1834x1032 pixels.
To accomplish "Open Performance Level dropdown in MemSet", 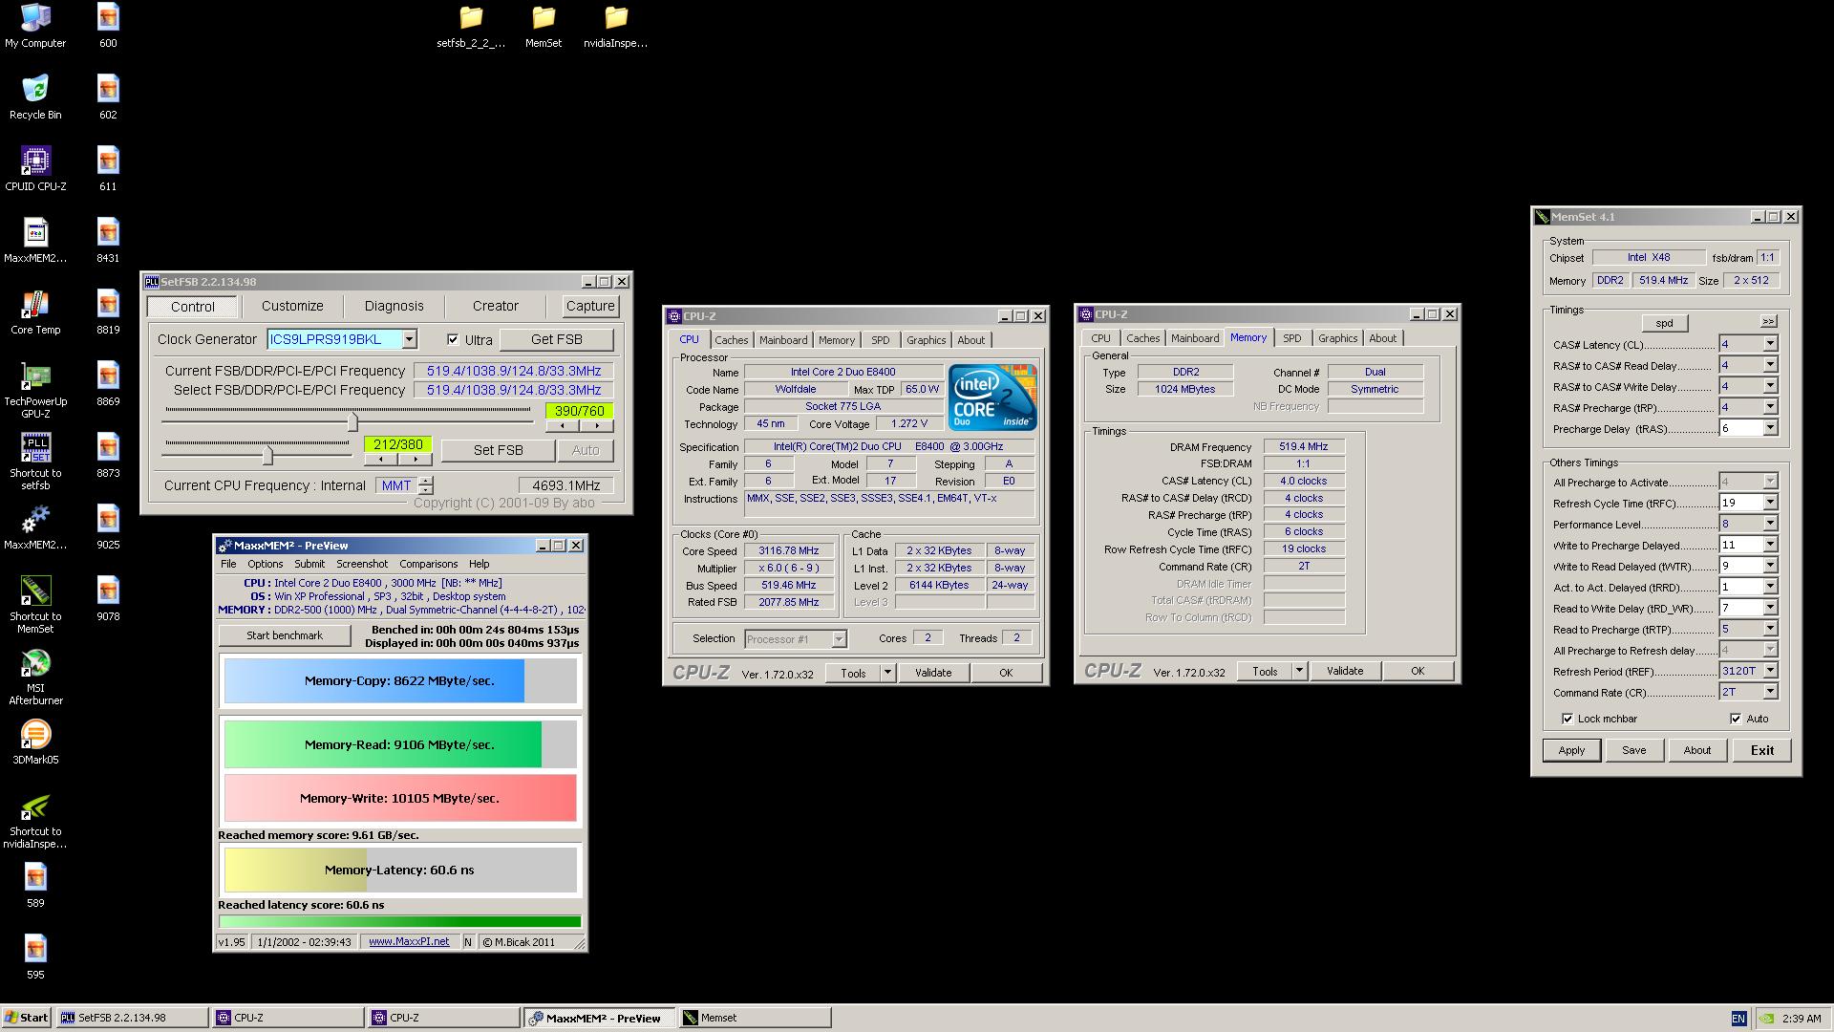I will 1770,524.
